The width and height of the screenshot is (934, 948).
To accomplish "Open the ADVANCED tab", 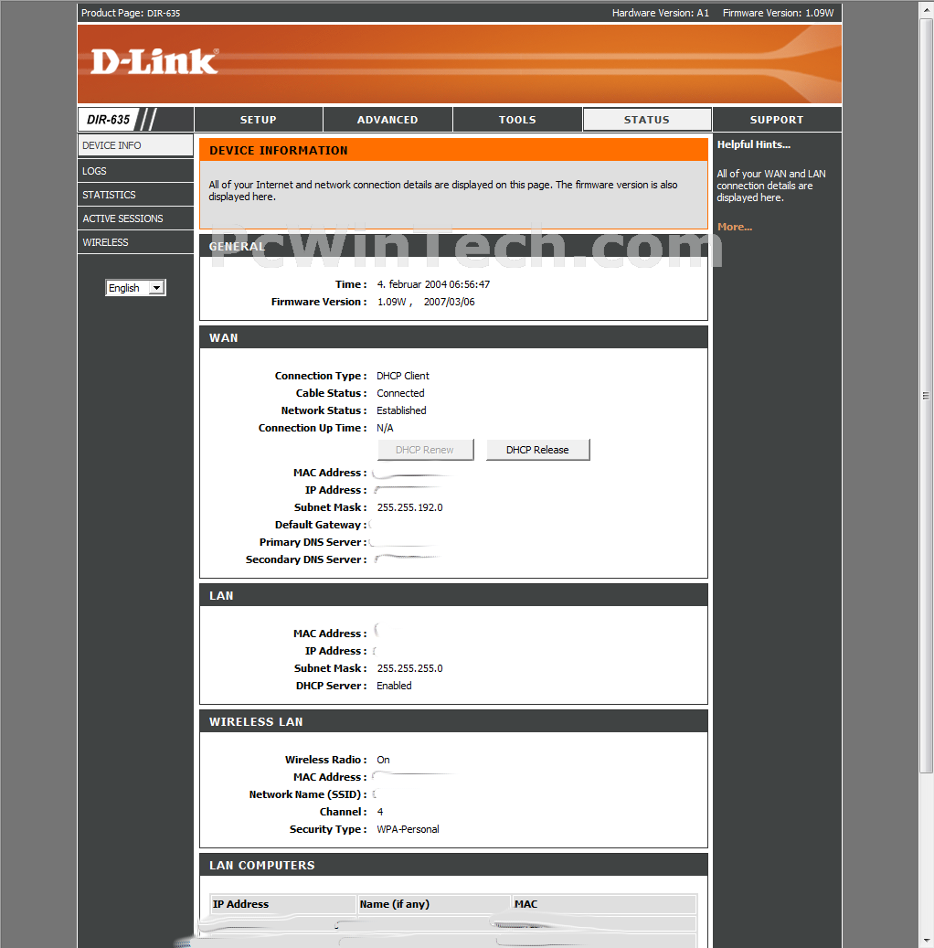I will (x=387, y=120).
